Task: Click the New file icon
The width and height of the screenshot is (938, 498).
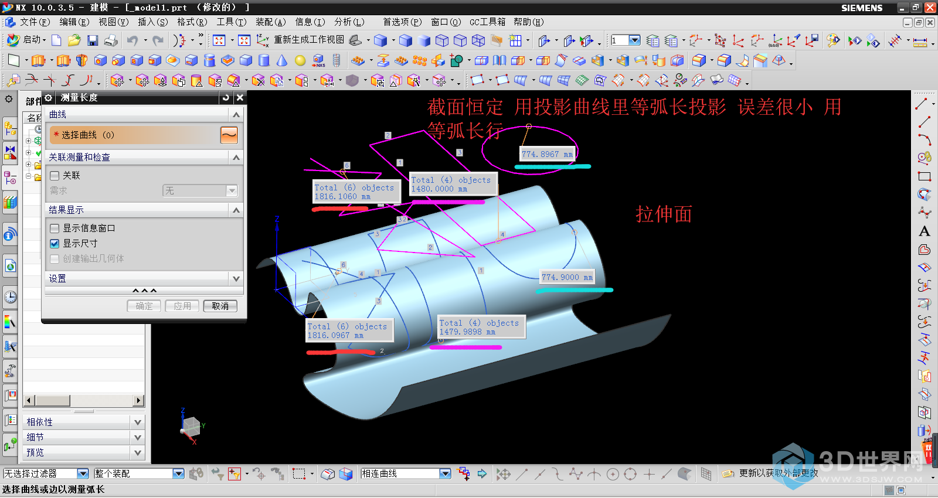Action: [x=56, y=40]
